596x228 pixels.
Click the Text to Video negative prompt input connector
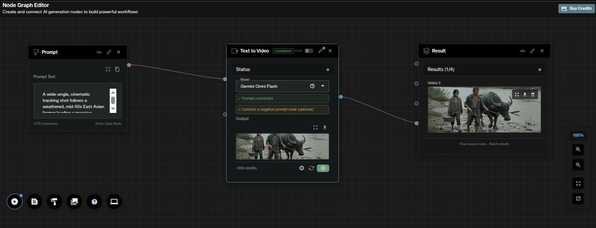click(x=225, y=114)
